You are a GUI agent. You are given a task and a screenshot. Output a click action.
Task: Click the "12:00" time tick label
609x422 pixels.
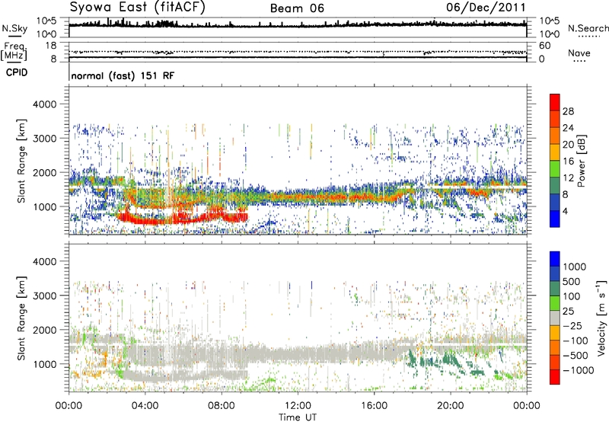(x=298, y=406)
